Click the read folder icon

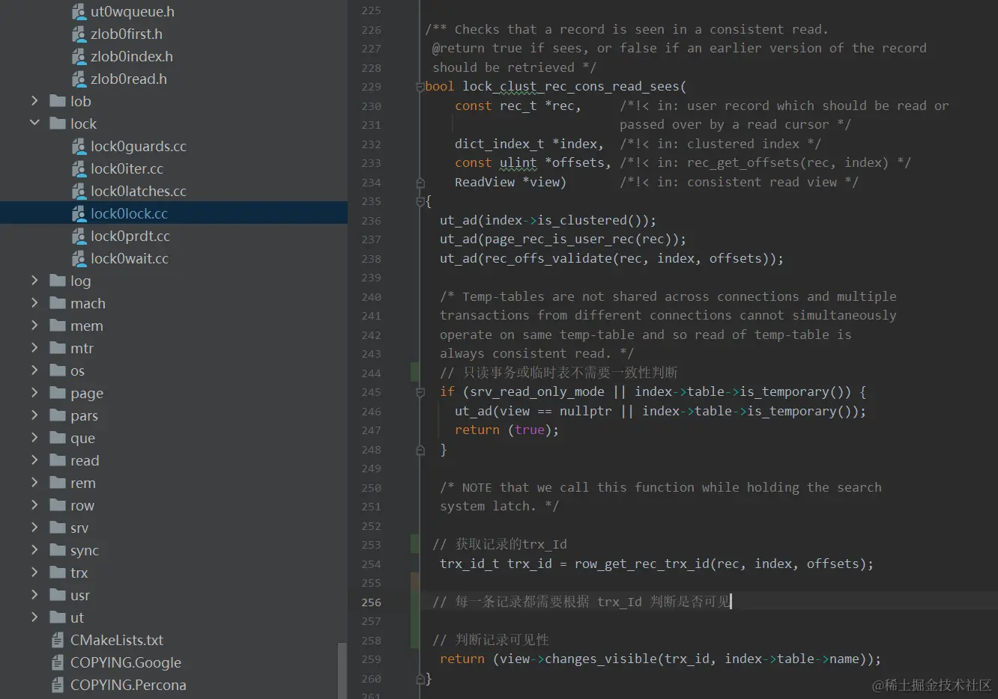58,460
